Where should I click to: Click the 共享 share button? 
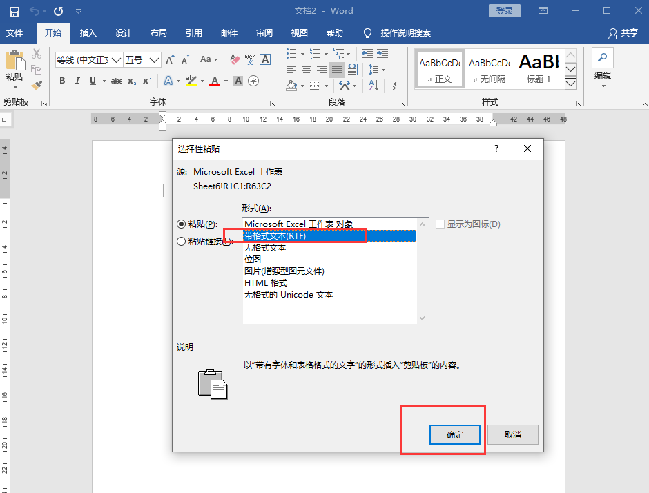pyautogui.click(x=623, y=32)
